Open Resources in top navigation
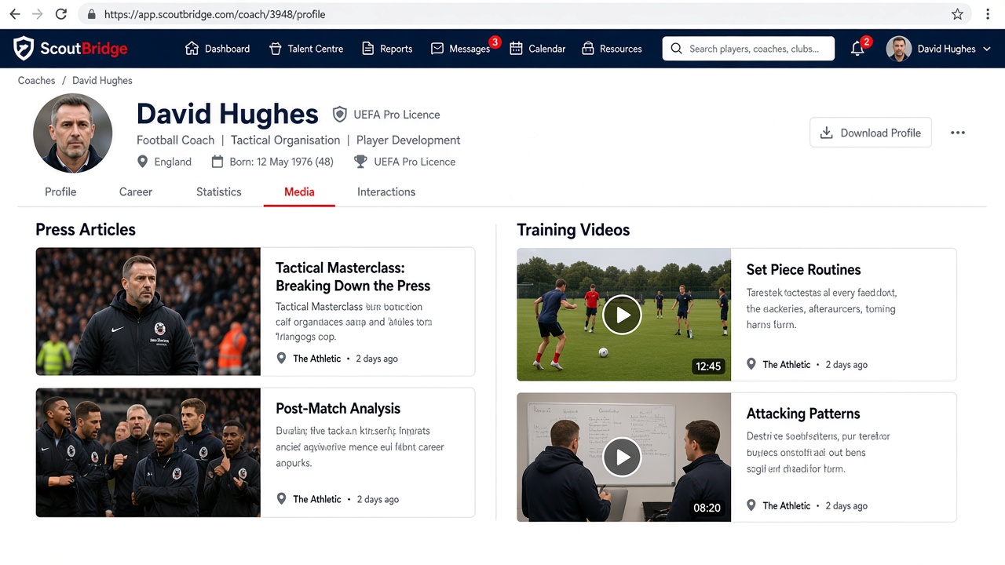 coord(612,49)
